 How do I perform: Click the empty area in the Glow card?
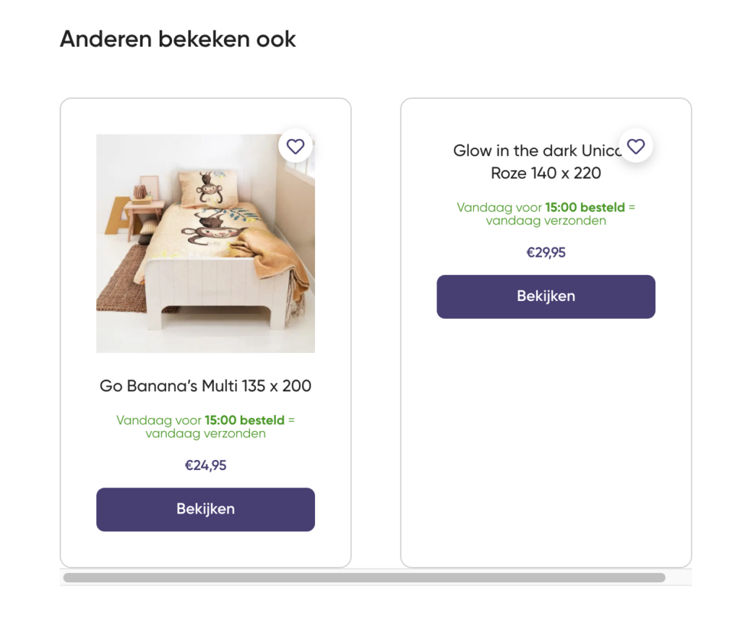coord(546,441)
